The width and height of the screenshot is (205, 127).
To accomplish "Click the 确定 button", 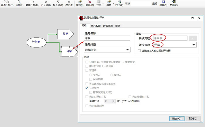I will coord(177,119).
